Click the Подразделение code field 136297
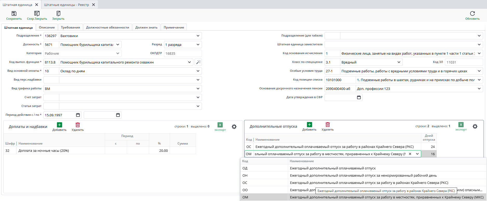The width and height of the screenshot is (487, 201). pyautogui.click(x=51, y=36)
